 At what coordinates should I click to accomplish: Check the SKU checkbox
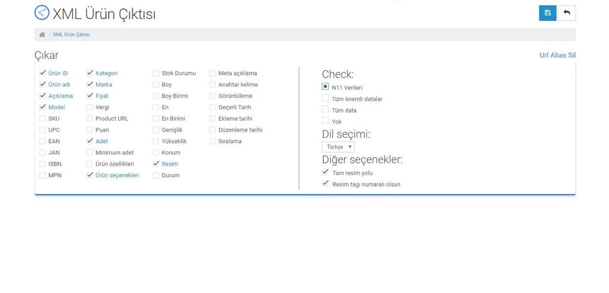(x=42, y=118)
